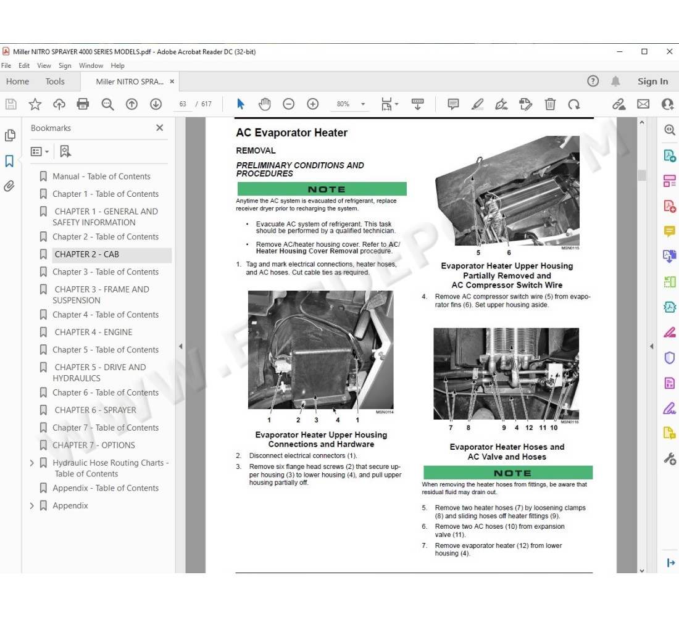This screenshot has height=617, width=679.
Task: Open the Attachments paperclip panel
Action: [9, 186]
